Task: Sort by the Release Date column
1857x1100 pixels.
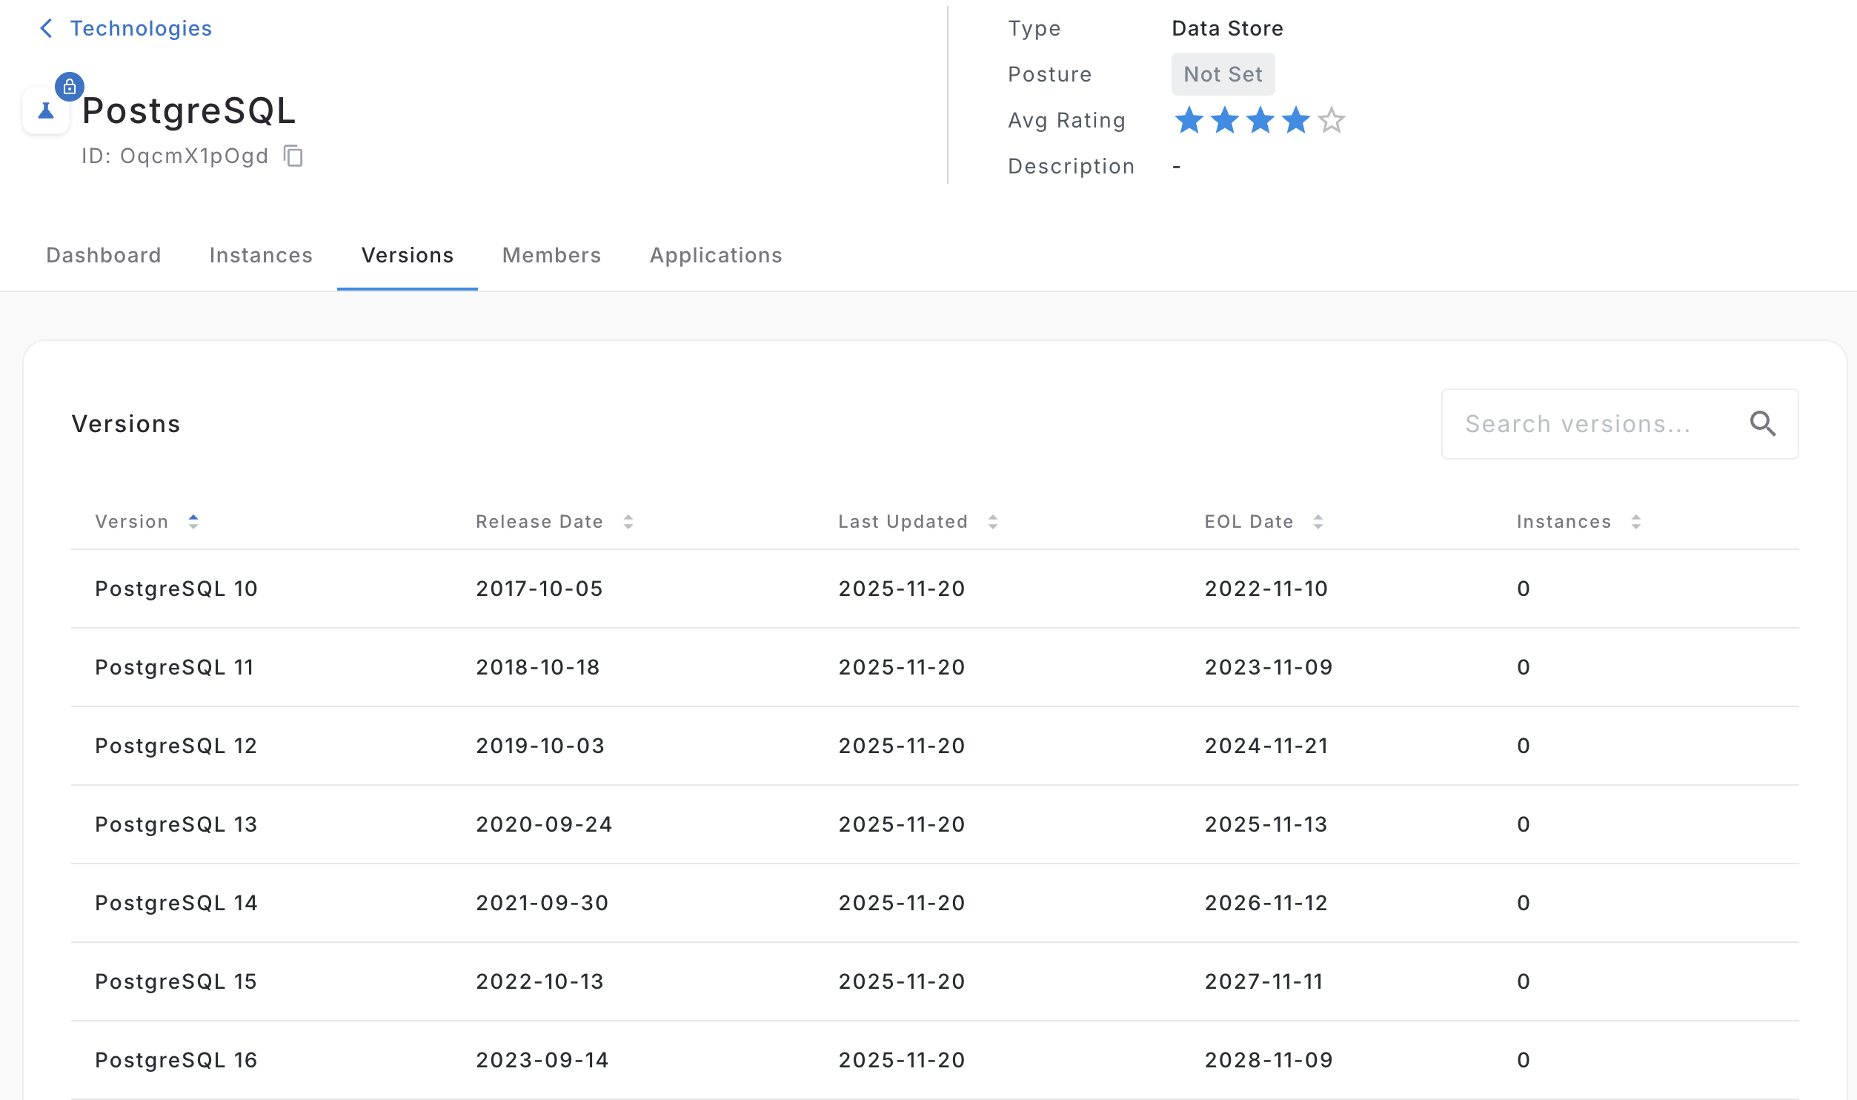Action: coord(628,522)
